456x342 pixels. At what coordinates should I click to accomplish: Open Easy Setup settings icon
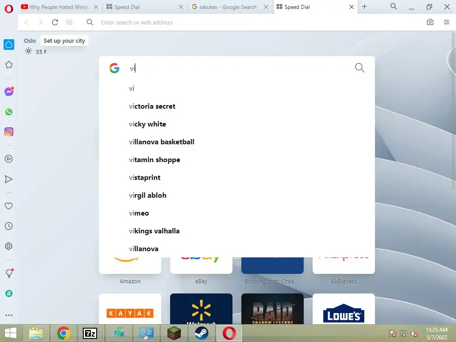(x=447, y=22)
